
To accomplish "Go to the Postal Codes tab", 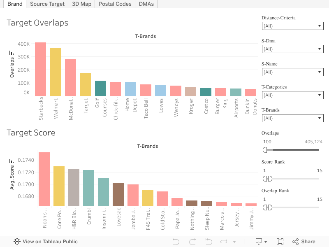I will (115, 4).
